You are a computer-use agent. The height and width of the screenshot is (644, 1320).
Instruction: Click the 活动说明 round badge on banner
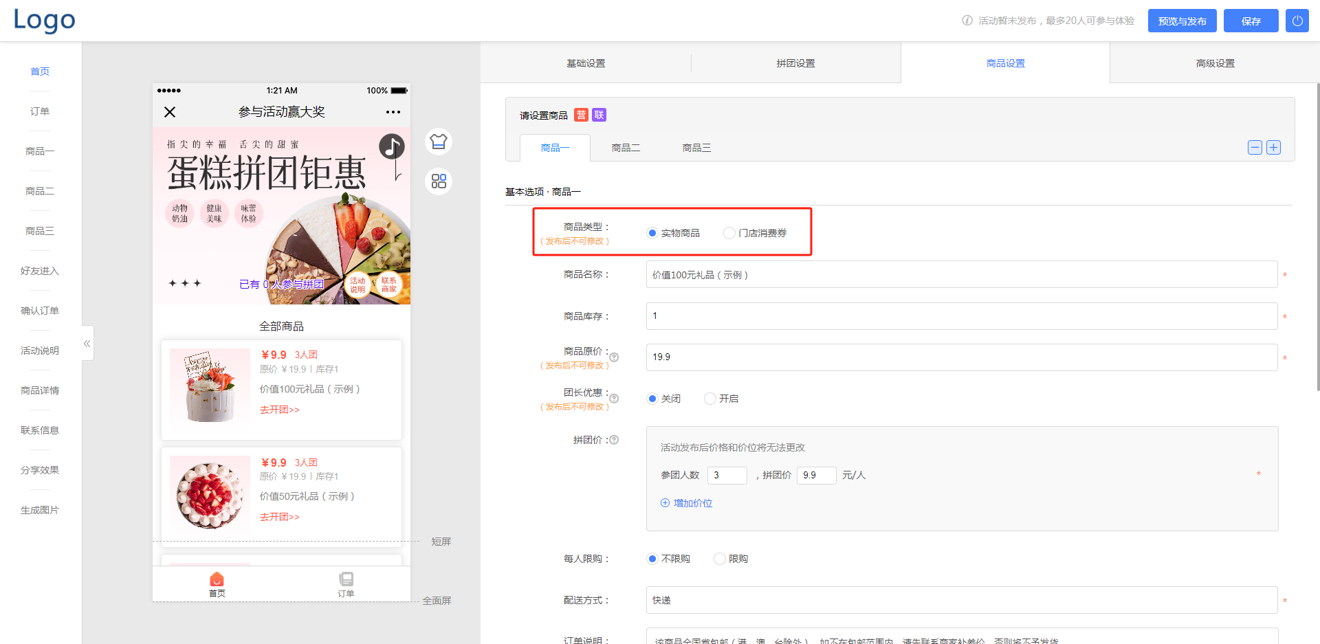tap(357, 285)
